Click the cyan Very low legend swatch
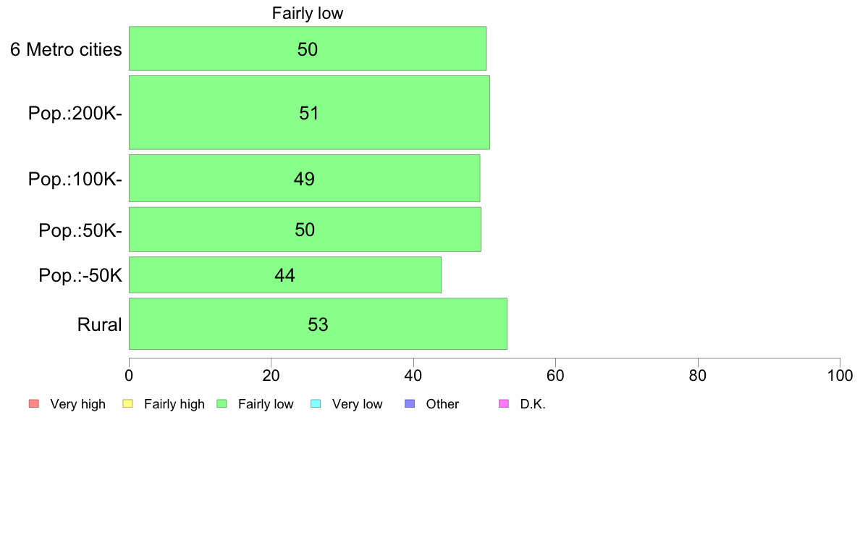The width and height of the screenshot is (860, 533). (316, 404)
